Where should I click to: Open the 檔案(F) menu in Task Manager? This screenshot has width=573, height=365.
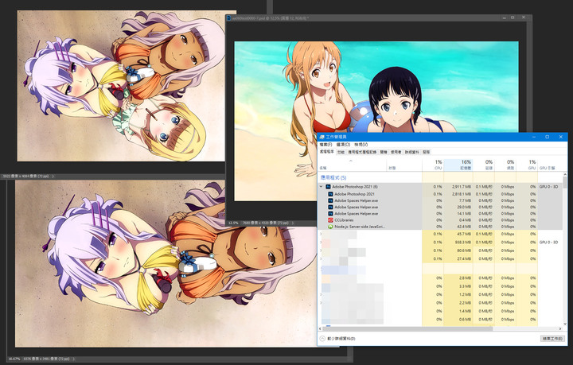326,145
